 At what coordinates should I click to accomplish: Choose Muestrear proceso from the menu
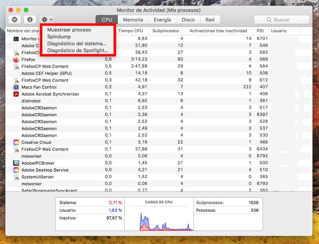coord(69,30)
